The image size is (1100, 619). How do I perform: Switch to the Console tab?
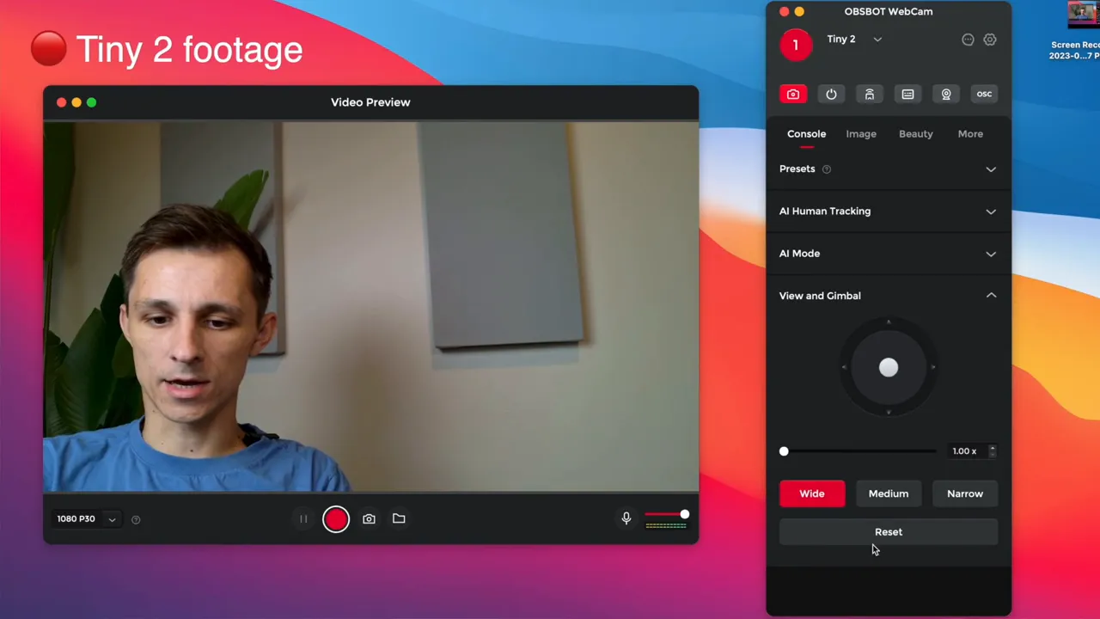tap(806, 134)
